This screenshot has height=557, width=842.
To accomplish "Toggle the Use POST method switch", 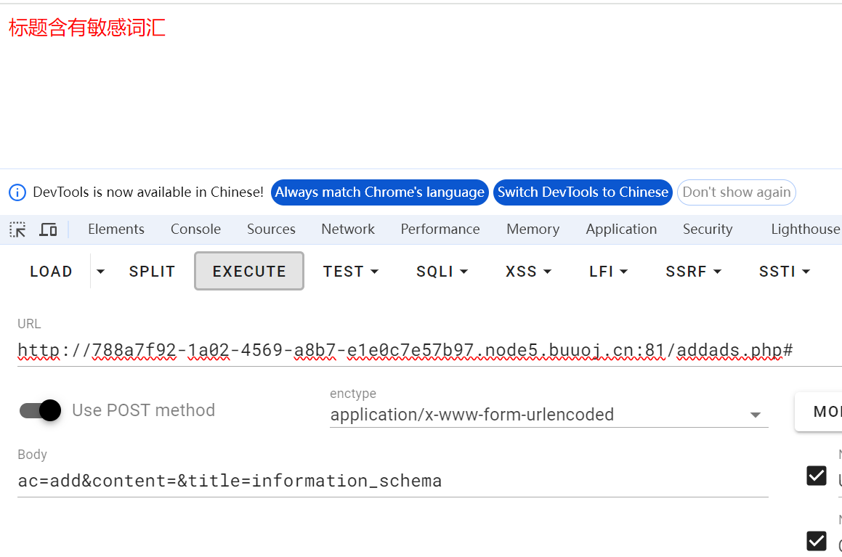I will point(40,410).
